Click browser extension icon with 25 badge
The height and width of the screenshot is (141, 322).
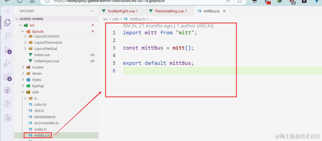tap(268, 2)
